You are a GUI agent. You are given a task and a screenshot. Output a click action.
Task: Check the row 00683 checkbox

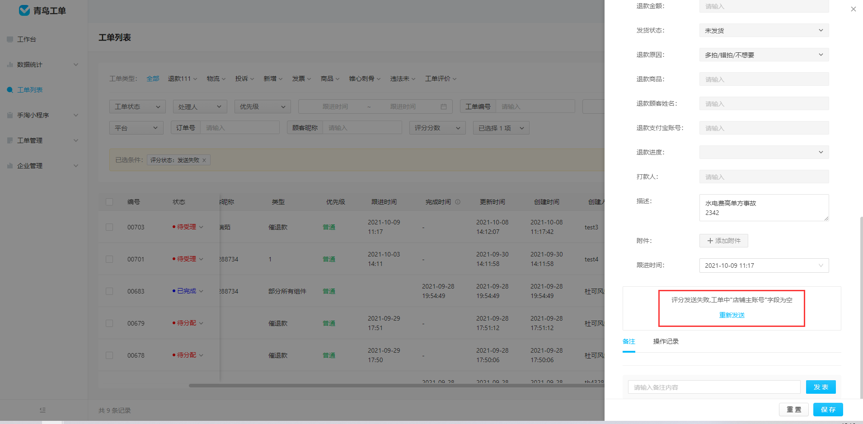pos(109,291)
